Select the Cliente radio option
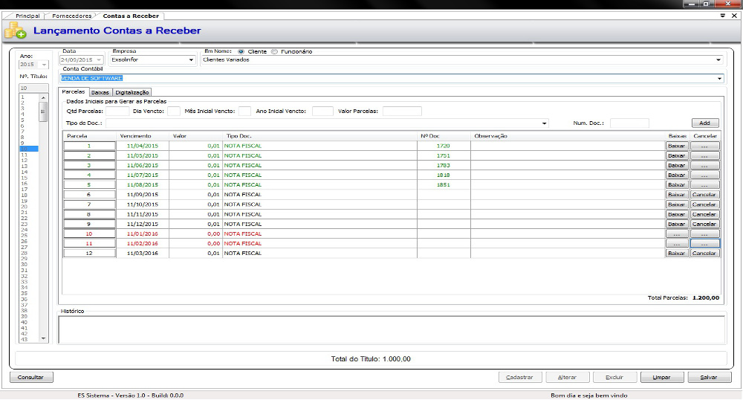Image resolution: width=743 pixels, height=400 pixels. pos(241,51)
